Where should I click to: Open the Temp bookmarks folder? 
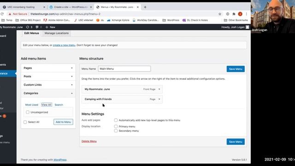[7, 20]
